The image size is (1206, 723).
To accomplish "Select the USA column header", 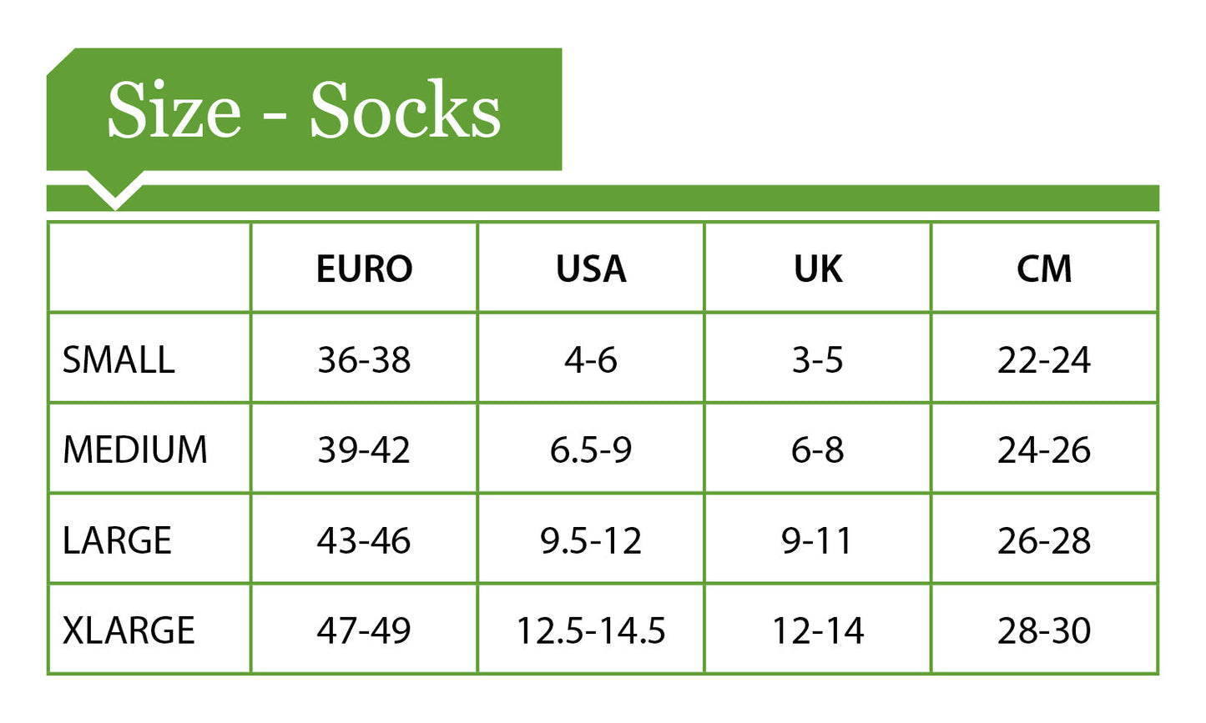I will pyautogui.click(x=591, y=269).
